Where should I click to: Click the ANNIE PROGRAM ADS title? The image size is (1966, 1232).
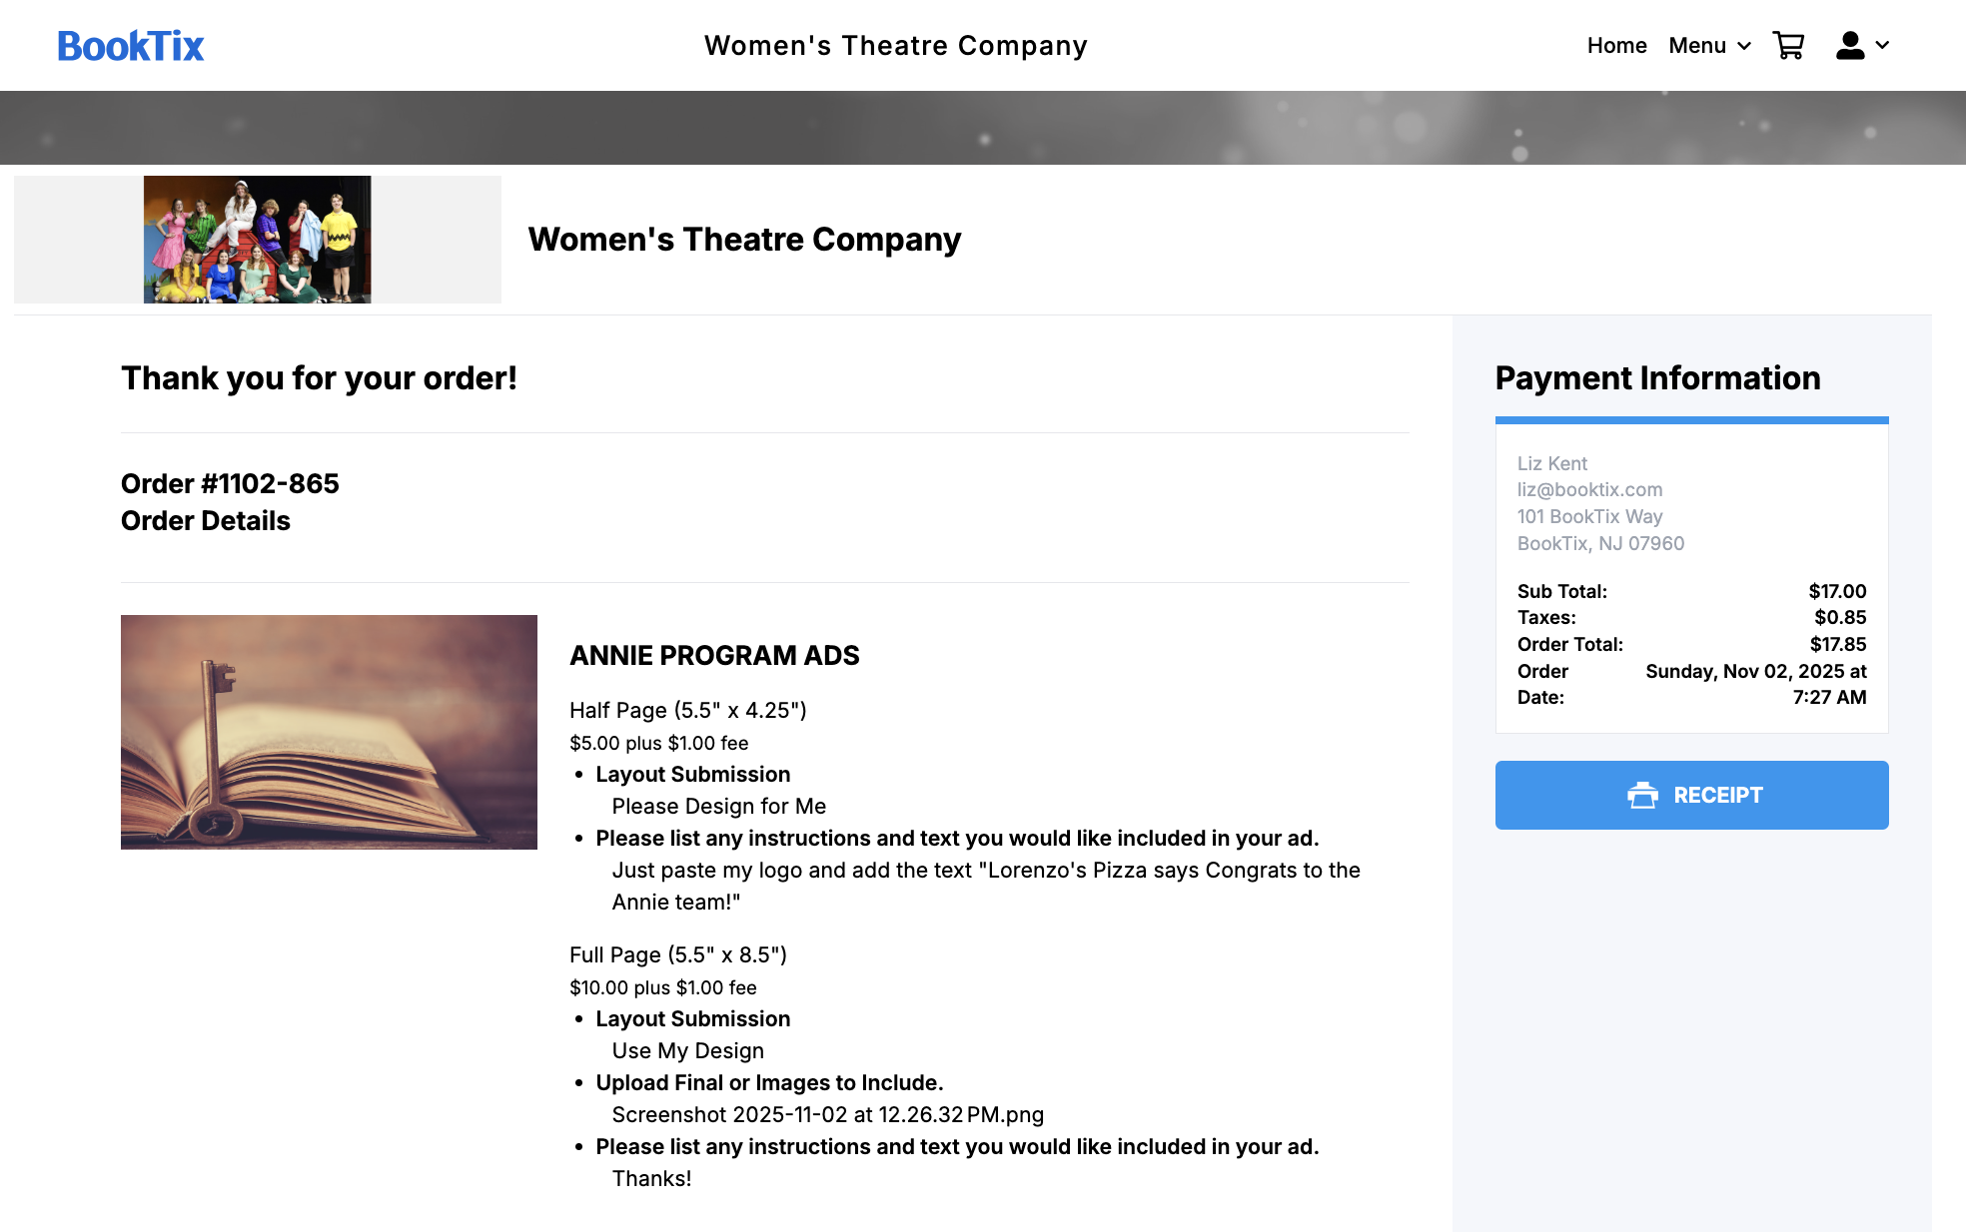click(x=714, y=655)
